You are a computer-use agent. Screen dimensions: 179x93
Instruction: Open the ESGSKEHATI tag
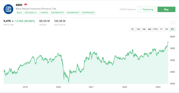click(x=73, y=13)
